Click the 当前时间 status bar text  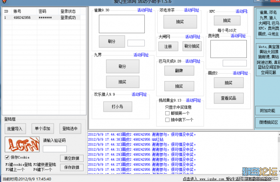pos(27,179)
